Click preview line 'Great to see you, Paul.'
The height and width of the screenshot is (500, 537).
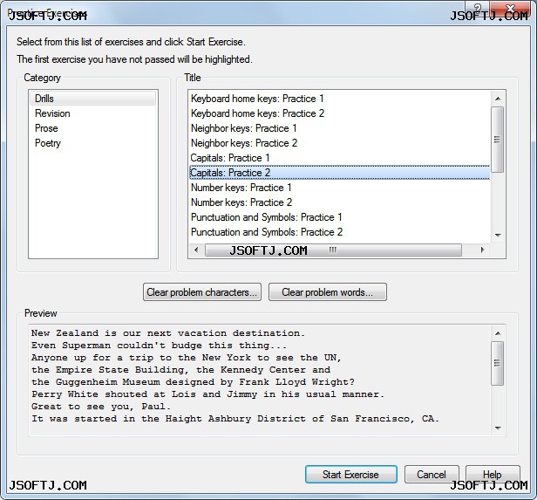pos(101,407)
